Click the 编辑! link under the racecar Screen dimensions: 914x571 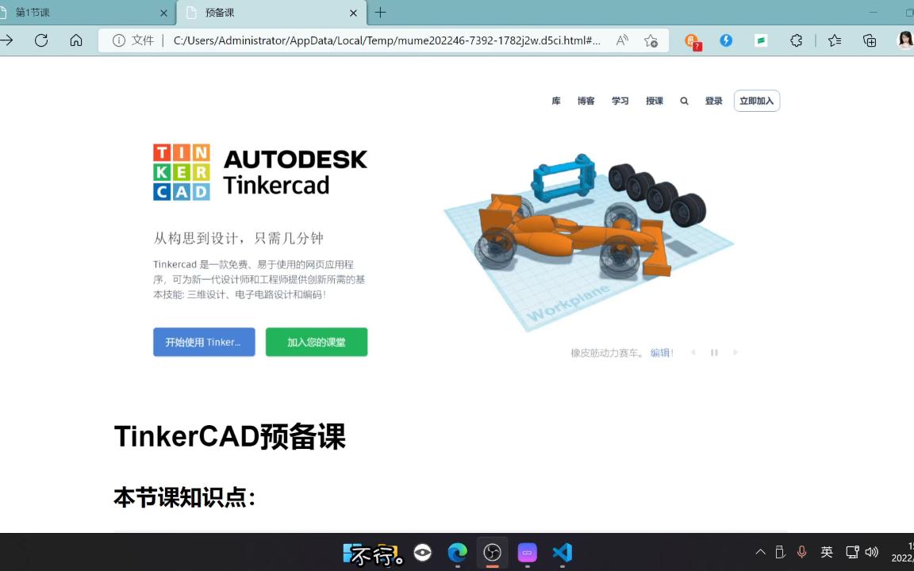(x=661, y=353)
